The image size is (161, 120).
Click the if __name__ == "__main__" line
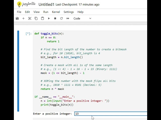55,97
